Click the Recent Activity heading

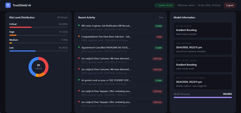point(87,18)
